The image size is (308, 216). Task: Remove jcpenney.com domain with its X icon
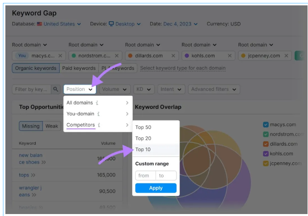tap(286, 56)
